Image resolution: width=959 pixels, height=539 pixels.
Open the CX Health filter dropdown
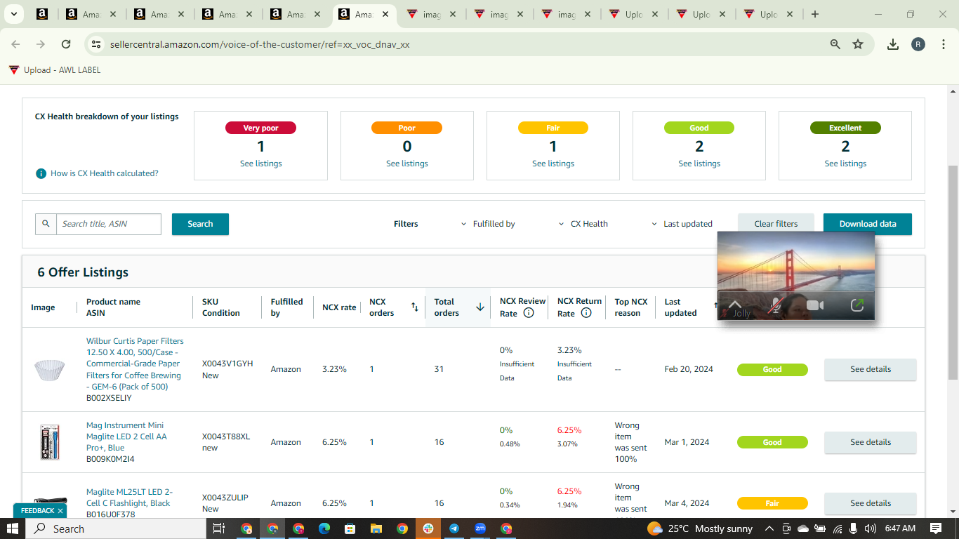[x=583, y=224]
